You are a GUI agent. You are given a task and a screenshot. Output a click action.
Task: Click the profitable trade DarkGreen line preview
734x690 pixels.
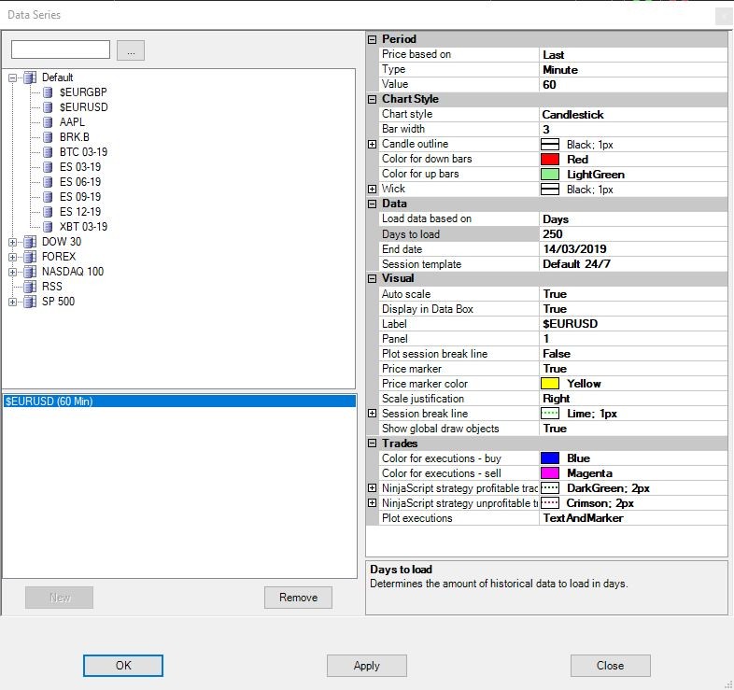550,488
